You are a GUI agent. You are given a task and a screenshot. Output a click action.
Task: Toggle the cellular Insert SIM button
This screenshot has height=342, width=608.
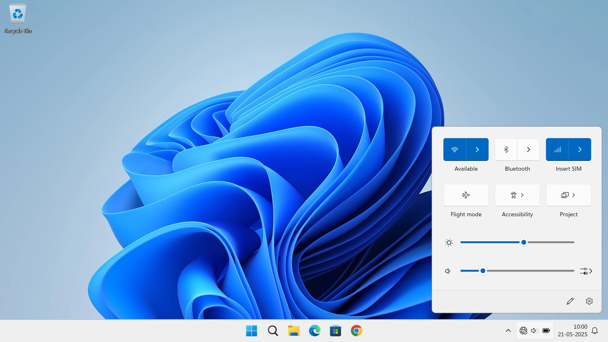pyautogui.click(x=557, y=149)
